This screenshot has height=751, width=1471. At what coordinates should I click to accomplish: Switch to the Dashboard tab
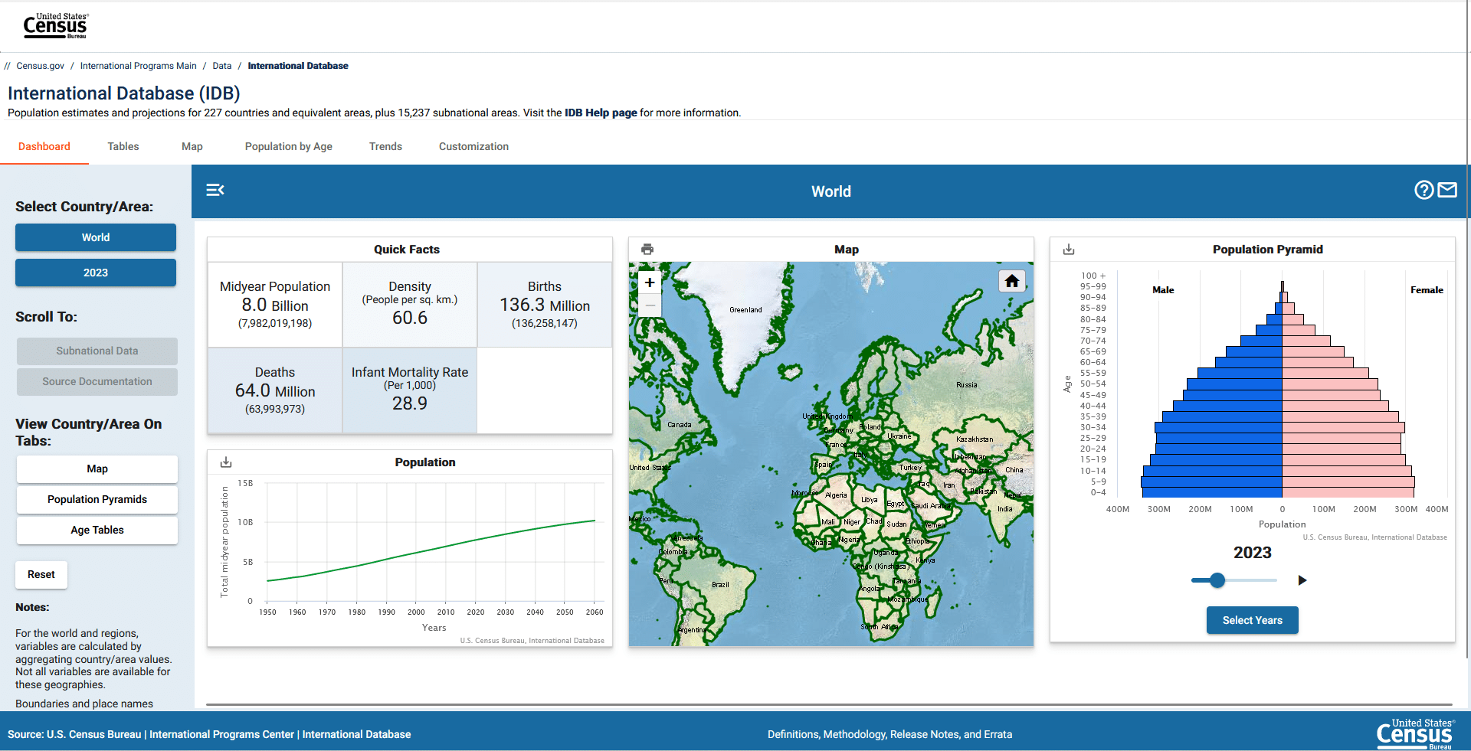(44, 146)
